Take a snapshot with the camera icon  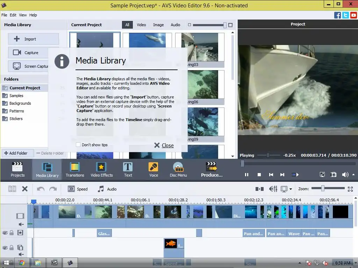point(333,174)
